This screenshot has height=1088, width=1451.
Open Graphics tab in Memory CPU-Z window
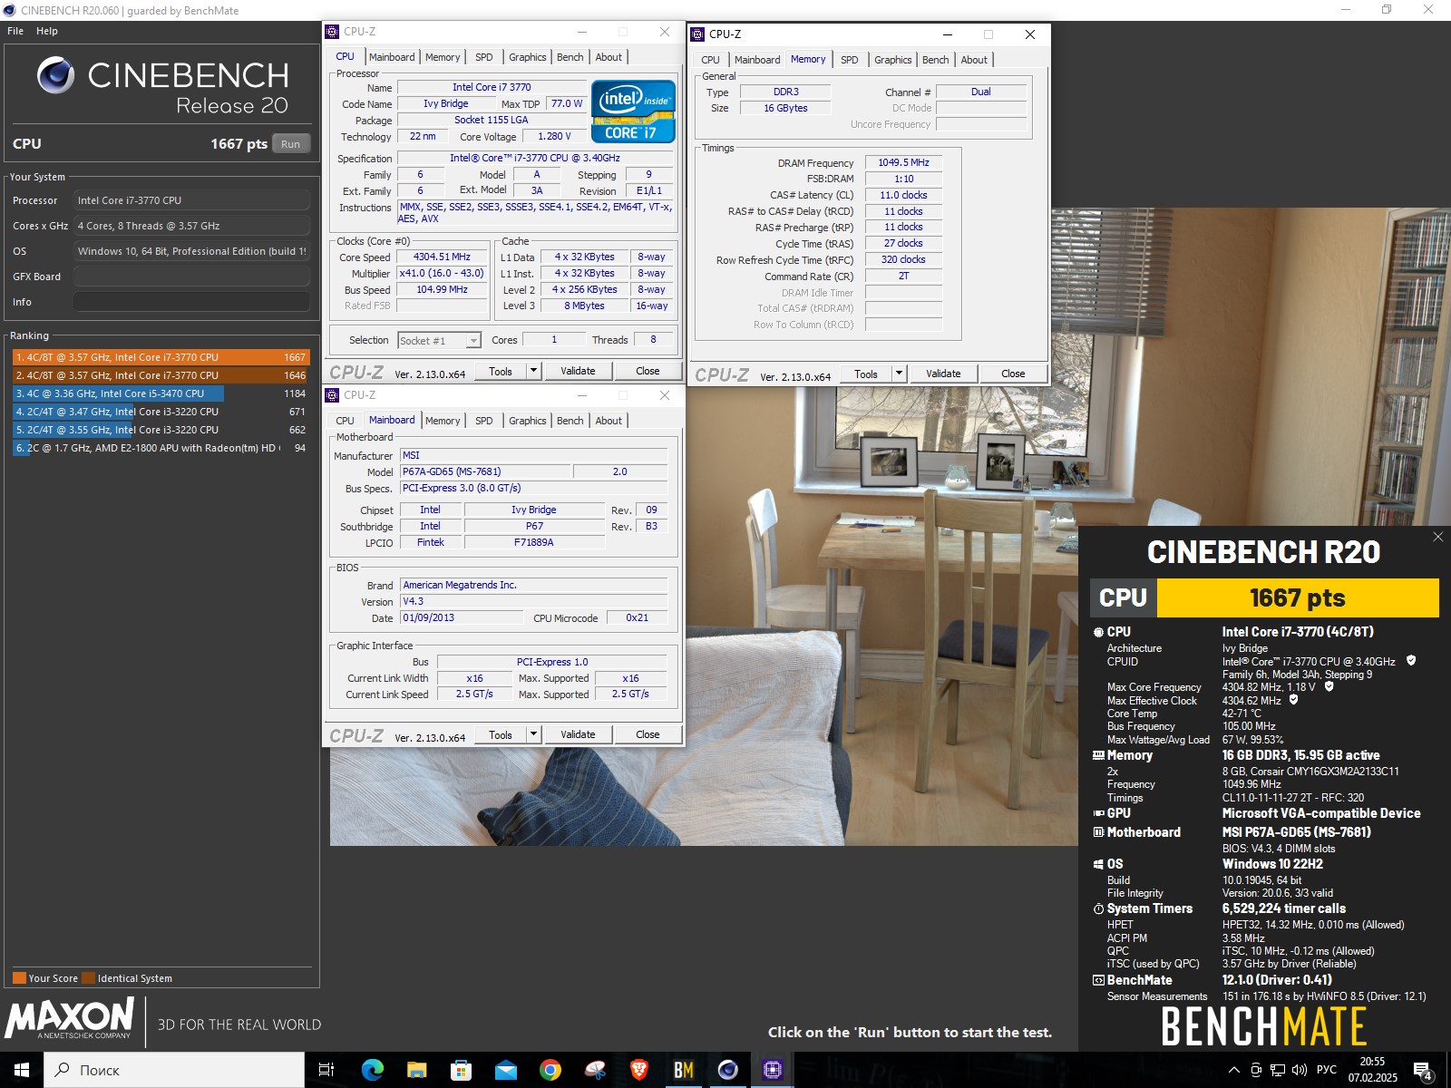tap(893, 60)
